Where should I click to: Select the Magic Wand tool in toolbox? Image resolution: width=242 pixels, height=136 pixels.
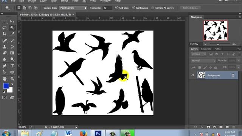(x=12, y=28)
